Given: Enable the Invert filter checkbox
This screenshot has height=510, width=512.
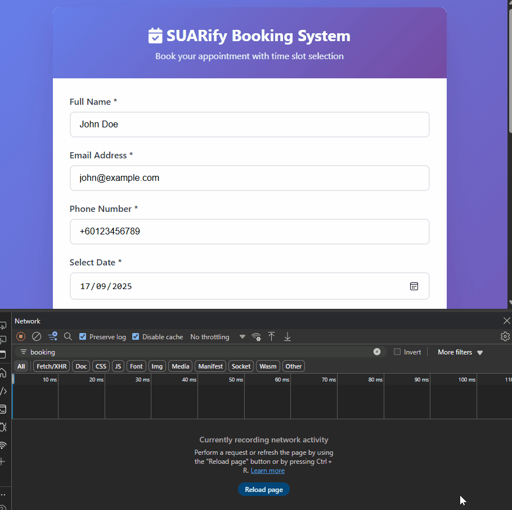Looking at the screenshot, I should coord(397,352).
